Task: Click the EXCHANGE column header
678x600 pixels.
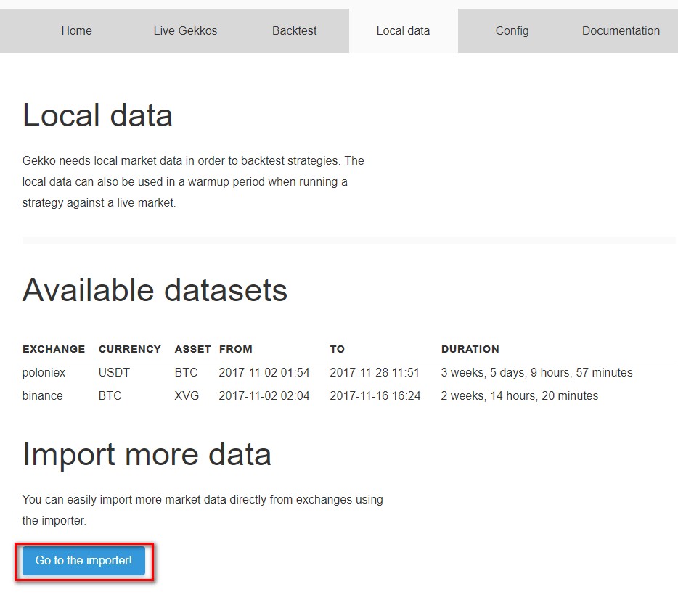Action: tap(54, 349)
